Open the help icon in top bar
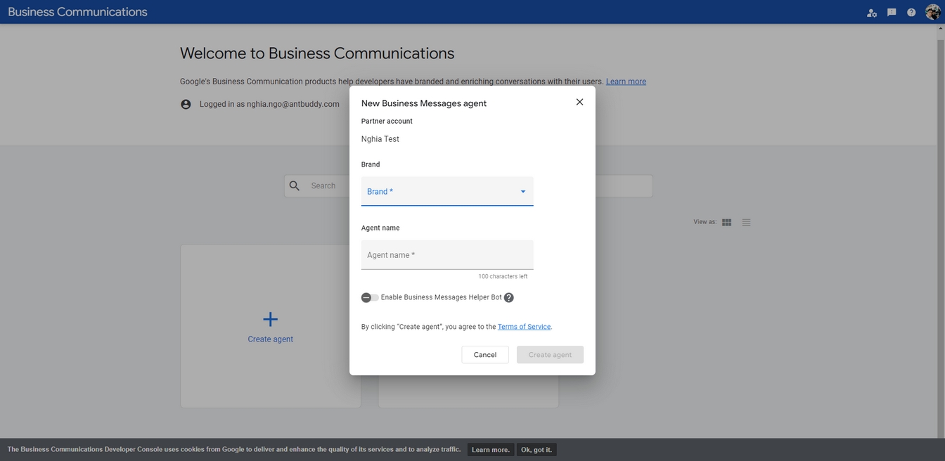 click(911, 13)
